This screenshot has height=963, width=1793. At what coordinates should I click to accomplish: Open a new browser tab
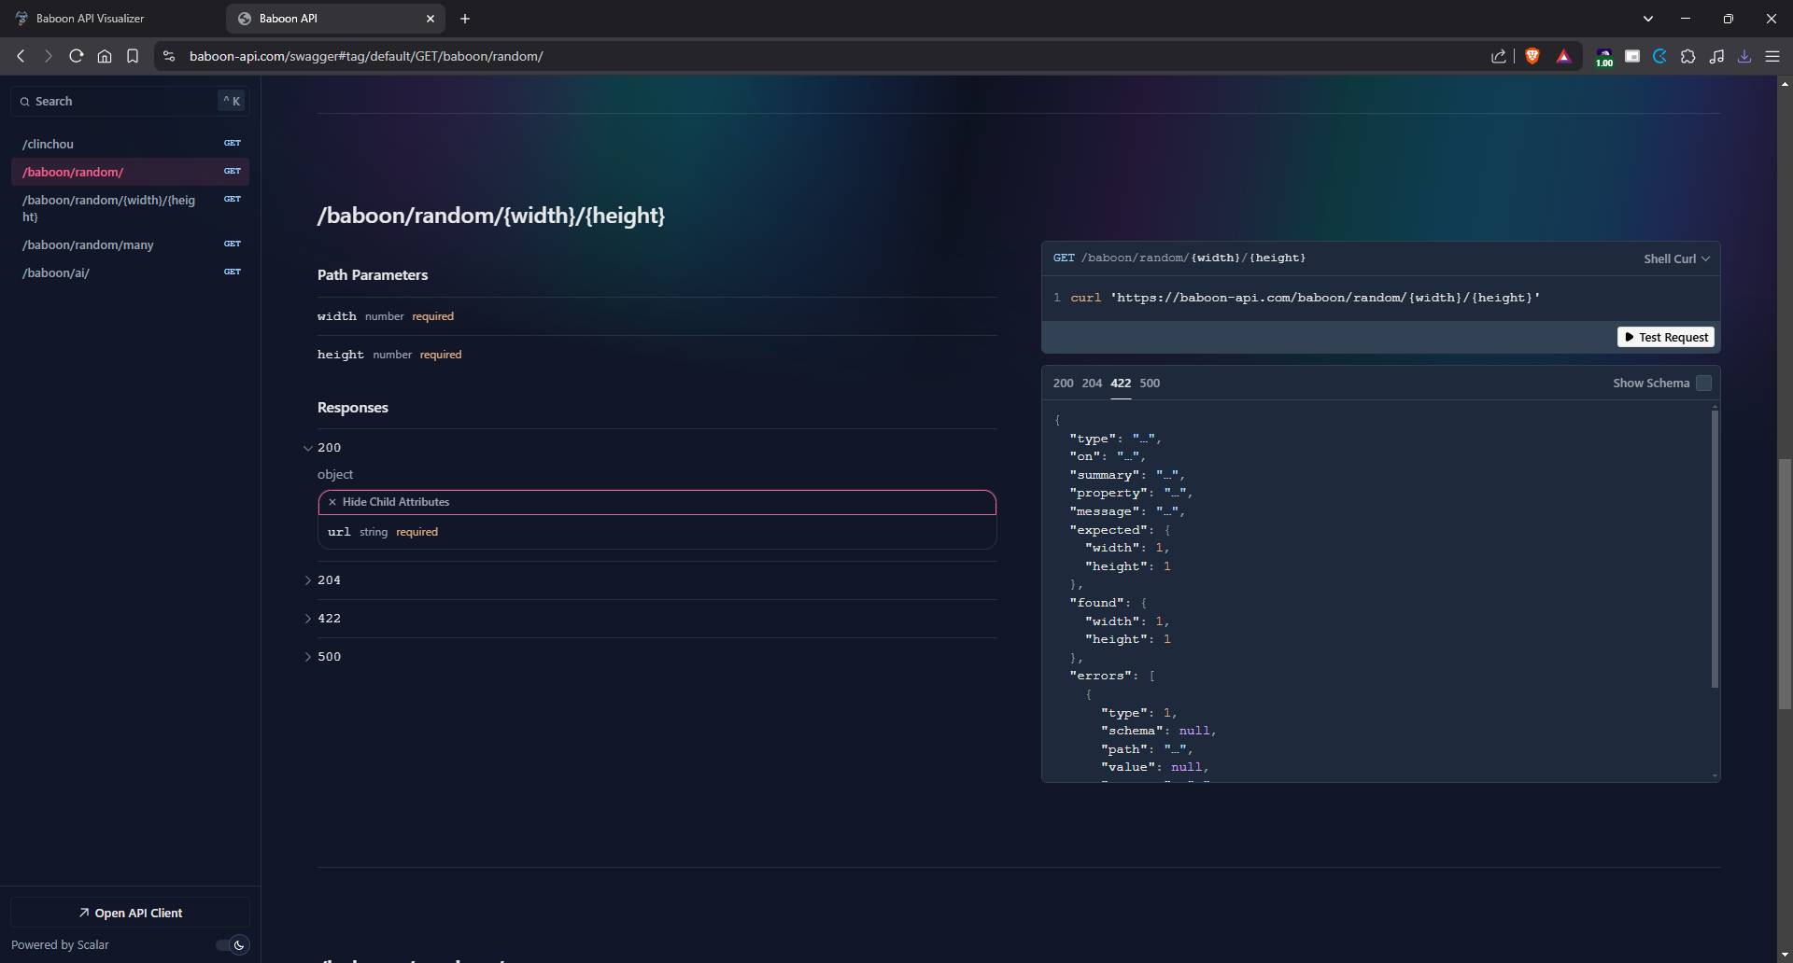click(465, 19)
